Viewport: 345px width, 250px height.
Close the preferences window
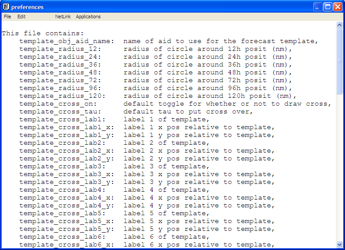338,7
